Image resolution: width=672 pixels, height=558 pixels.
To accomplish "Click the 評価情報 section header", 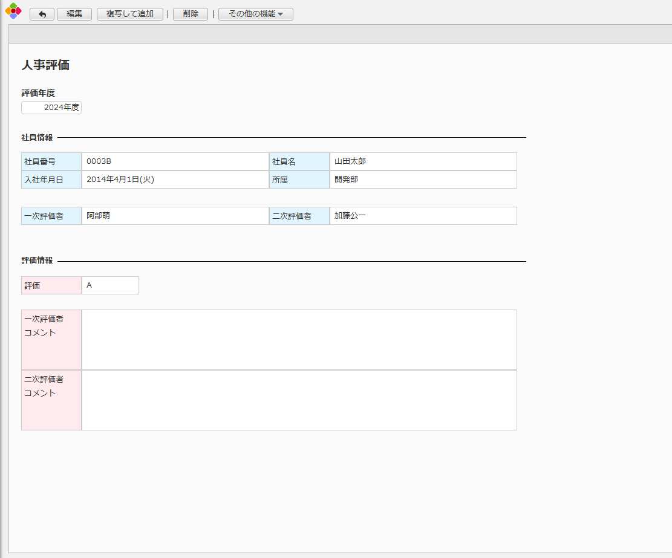I will click(x=37, y=261).
